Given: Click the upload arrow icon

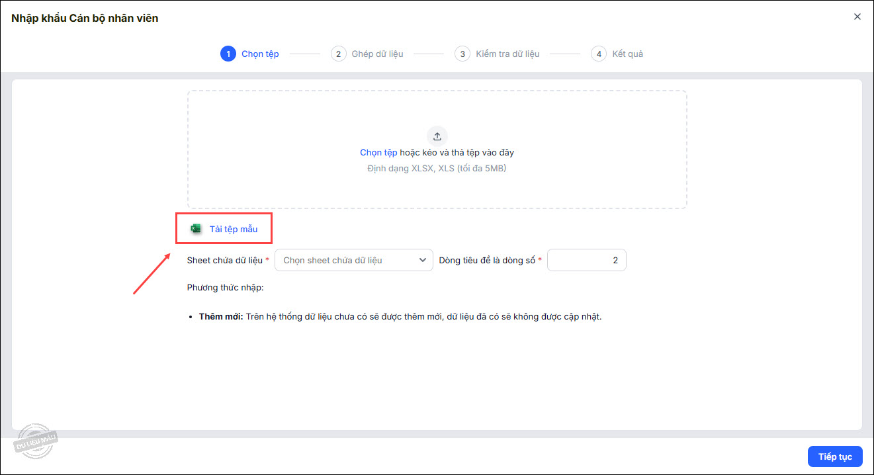Looking at the screenshot, I should click(437, 136).
